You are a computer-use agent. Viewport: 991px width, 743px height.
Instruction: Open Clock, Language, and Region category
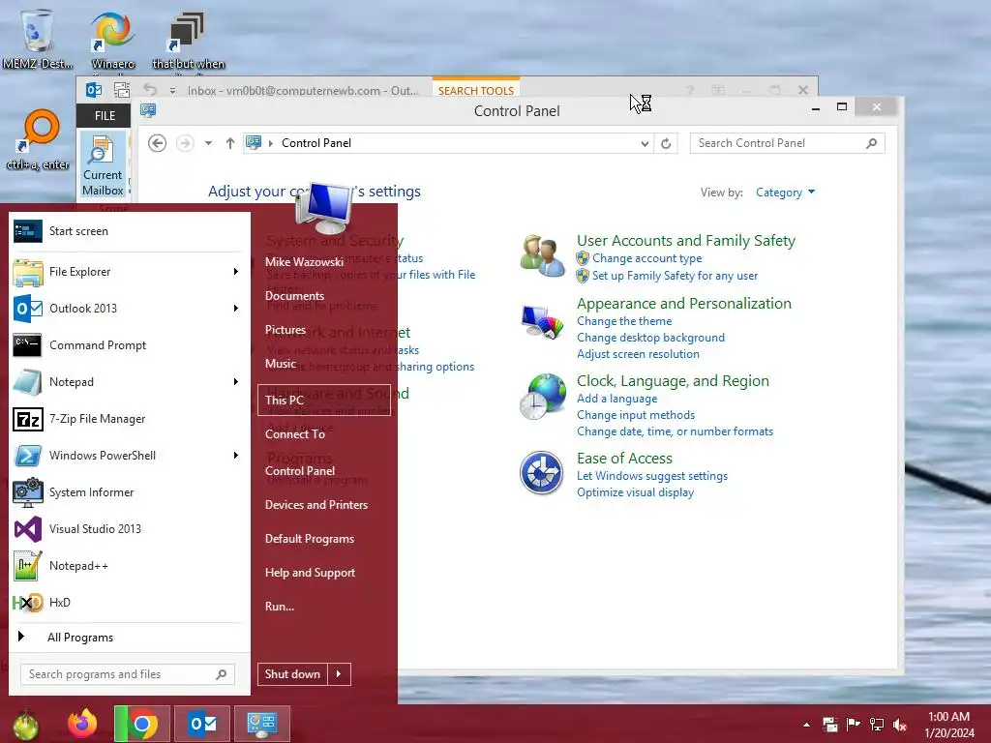pos(674,381)
